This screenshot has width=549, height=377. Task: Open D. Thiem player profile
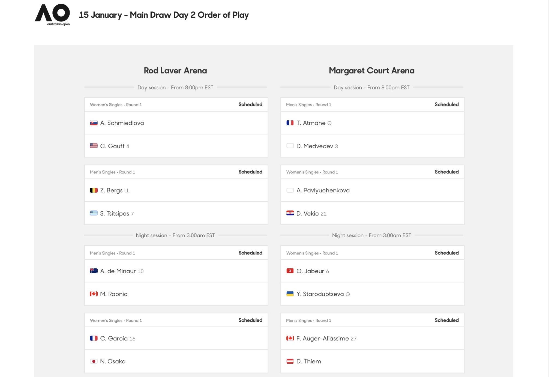click(x=309, y=361)
